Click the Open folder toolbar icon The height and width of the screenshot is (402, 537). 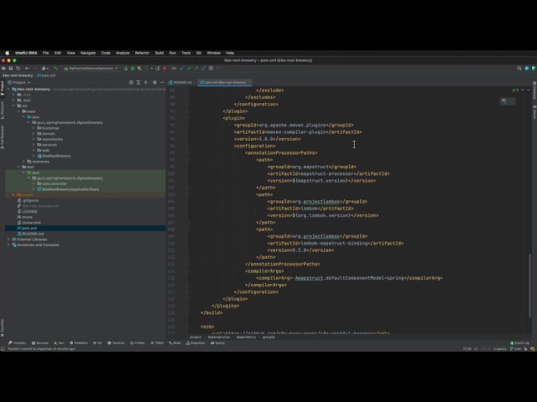point(3,69)
